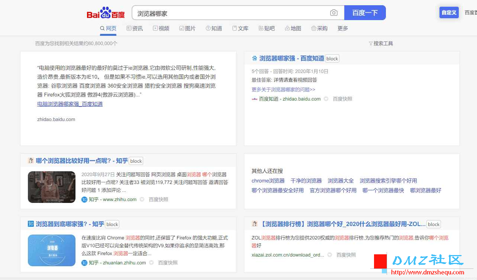477x280 pixels.
Task: Open thumbnail of 哪个浏览器比较好用一点呢 result
Action: (x=52, y=187)
